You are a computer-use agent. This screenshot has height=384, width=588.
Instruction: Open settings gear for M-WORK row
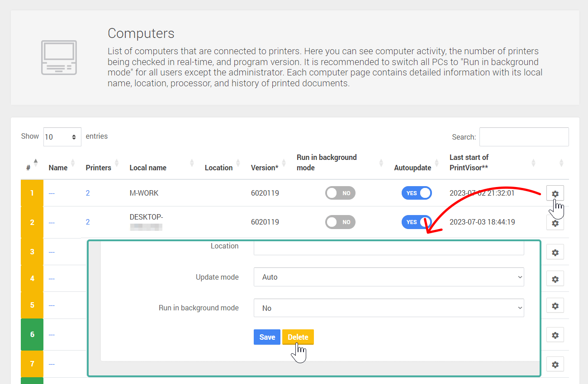click(555, 193)
